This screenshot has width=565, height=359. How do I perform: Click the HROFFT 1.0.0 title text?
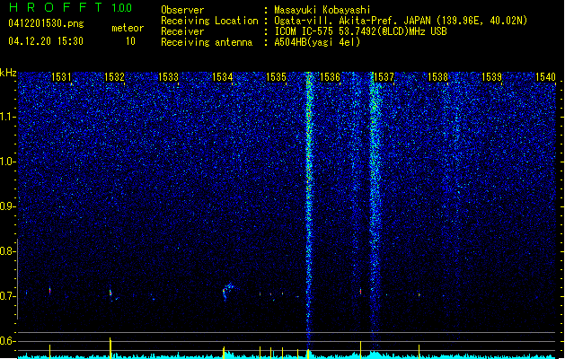71,7
